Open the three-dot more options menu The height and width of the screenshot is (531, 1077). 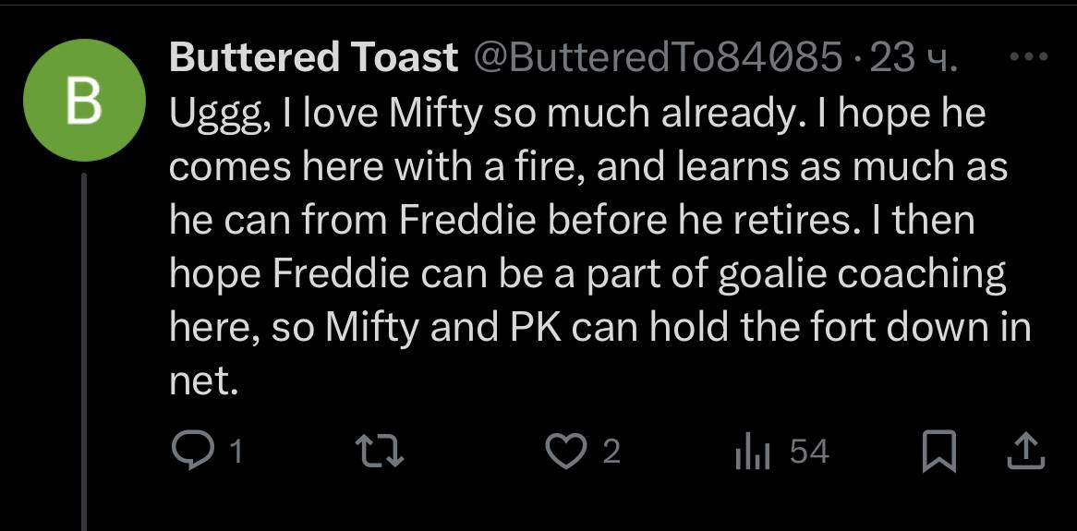click(1026, 57)
